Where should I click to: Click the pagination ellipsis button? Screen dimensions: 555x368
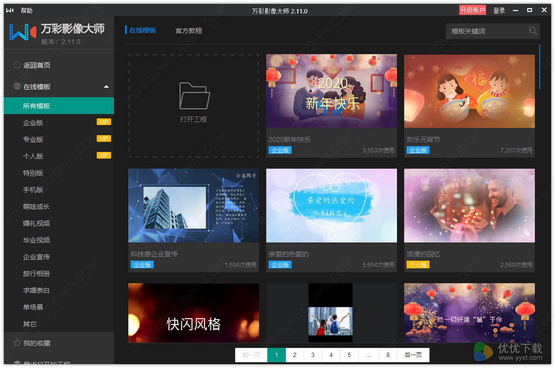(x=368, y=355)
